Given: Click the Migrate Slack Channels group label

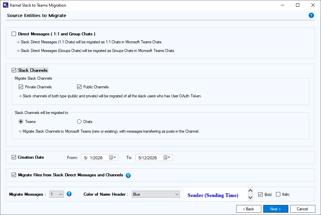Looking at the screenshot, I should pyautogui.click(x=33, y=78).
